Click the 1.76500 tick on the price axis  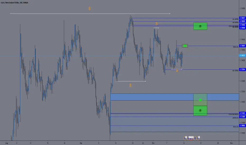coord(242,8)
